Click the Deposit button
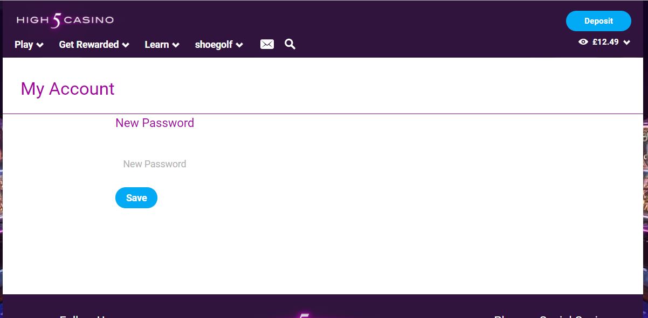 [598, 21]
